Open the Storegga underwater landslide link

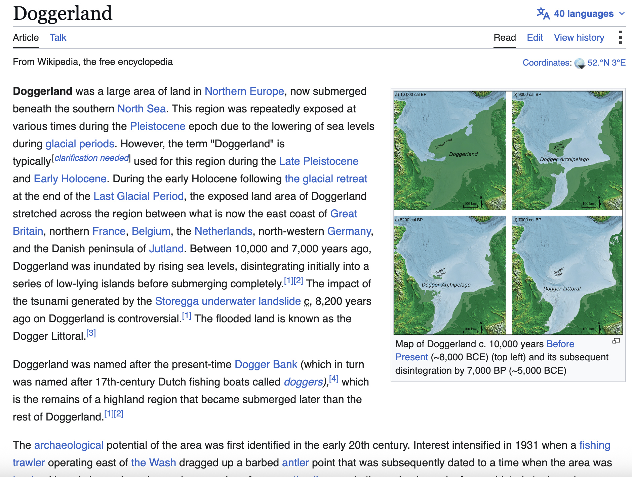tap(228, 301)
